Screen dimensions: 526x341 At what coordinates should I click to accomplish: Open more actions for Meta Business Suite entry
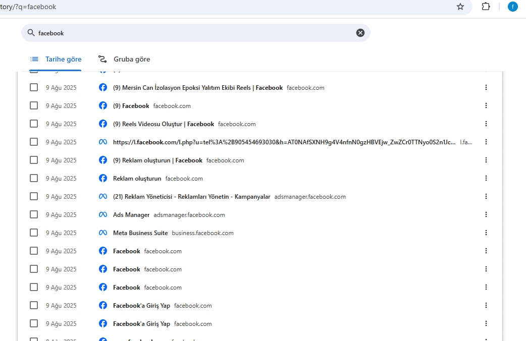(486, 233)
